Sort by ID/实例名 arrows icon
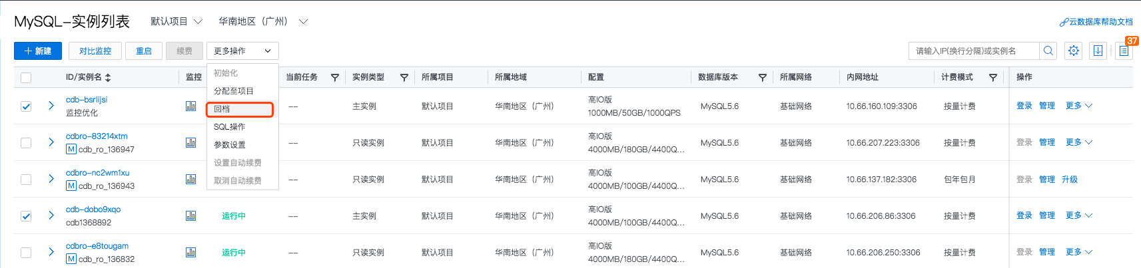Image resolution: width=1141 pixels, height=268 pixels. pos(108,78)
